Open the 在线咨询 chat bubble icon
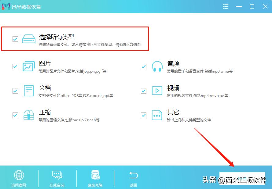Screen dimensions: 272x189 click(x=57, y=175)
